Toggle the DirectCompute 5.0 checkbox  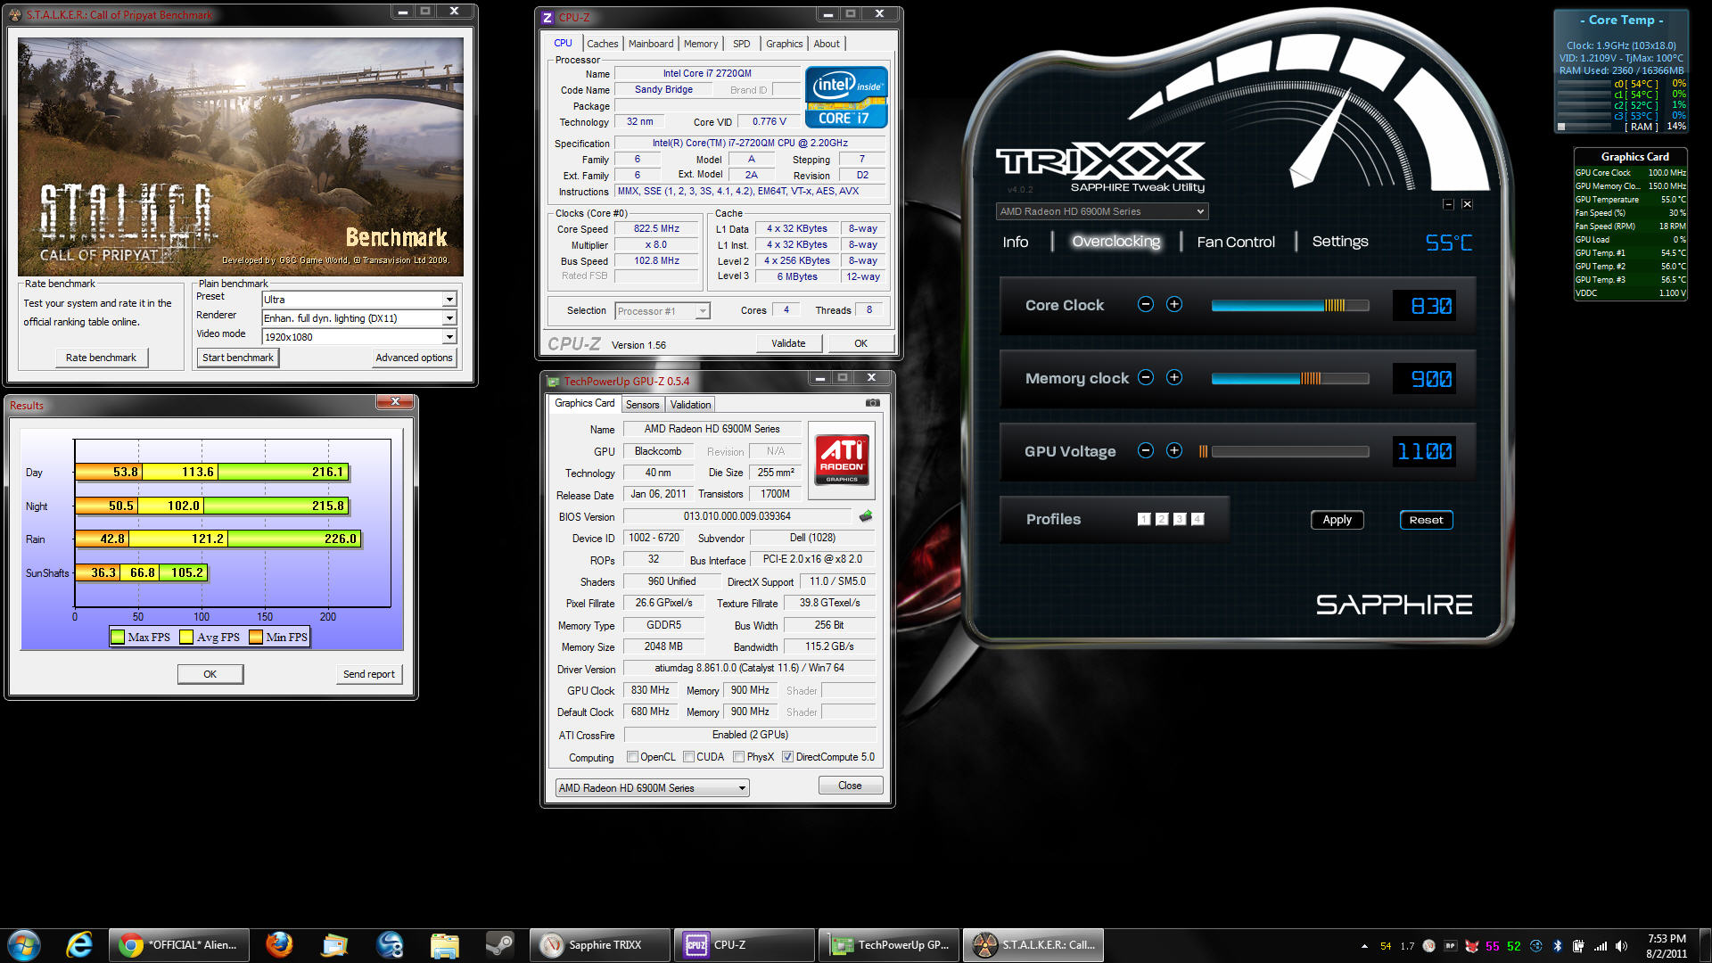788,757
